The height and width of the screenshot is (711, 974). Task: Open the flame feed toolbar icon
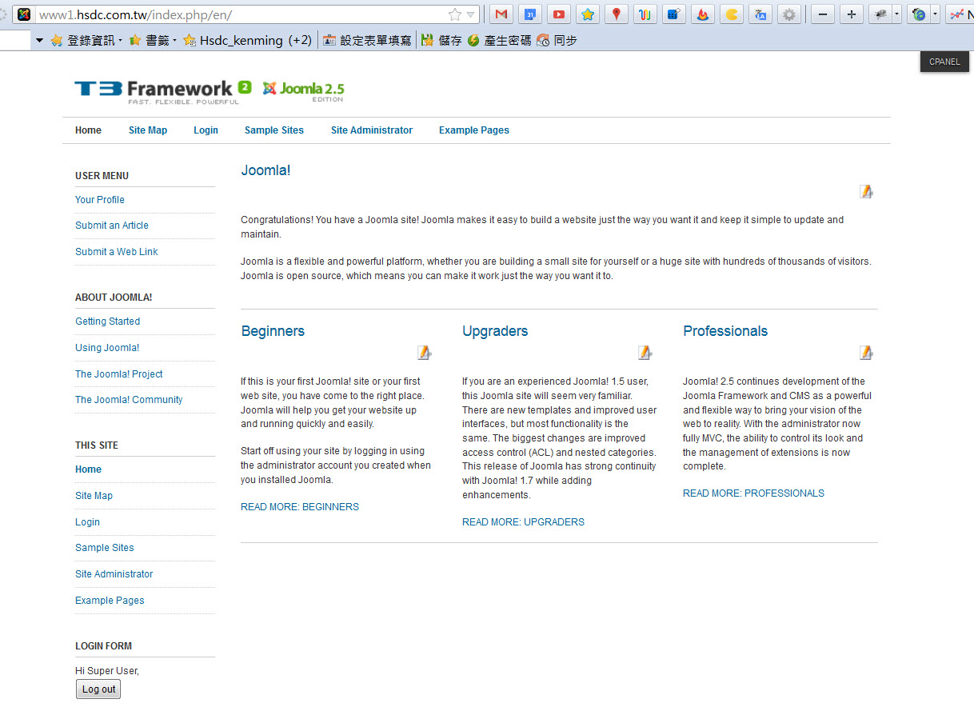point(703,14)
